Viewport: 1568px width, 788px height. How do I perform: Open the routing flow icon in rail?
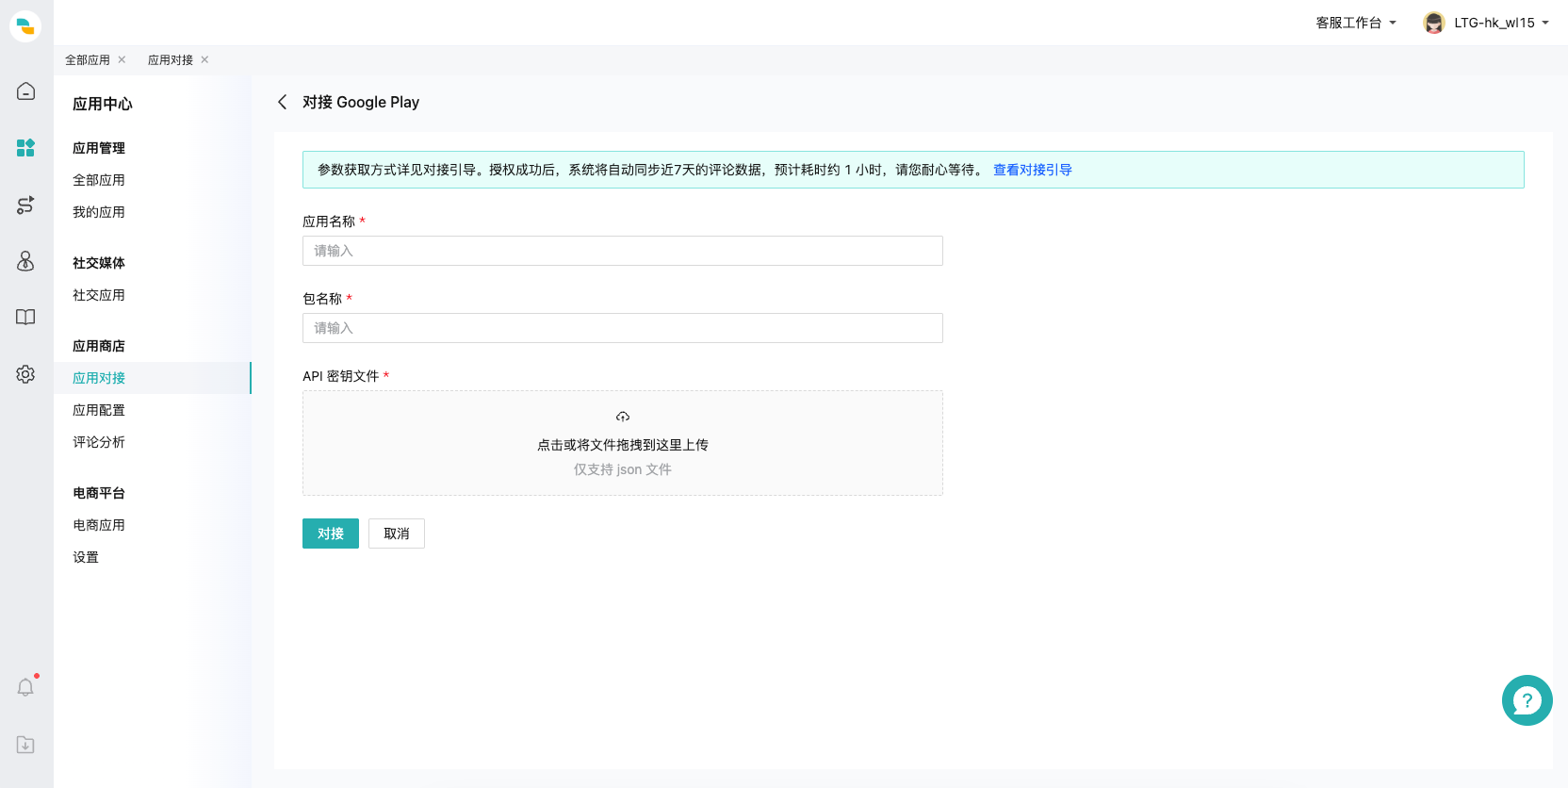(25, 205)
